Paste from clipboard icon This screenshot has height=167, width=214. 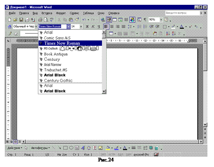pos(71,20)
